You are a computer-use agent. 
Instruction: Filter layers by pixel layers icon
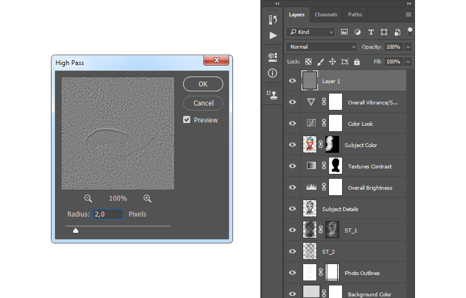pos(344,32)
